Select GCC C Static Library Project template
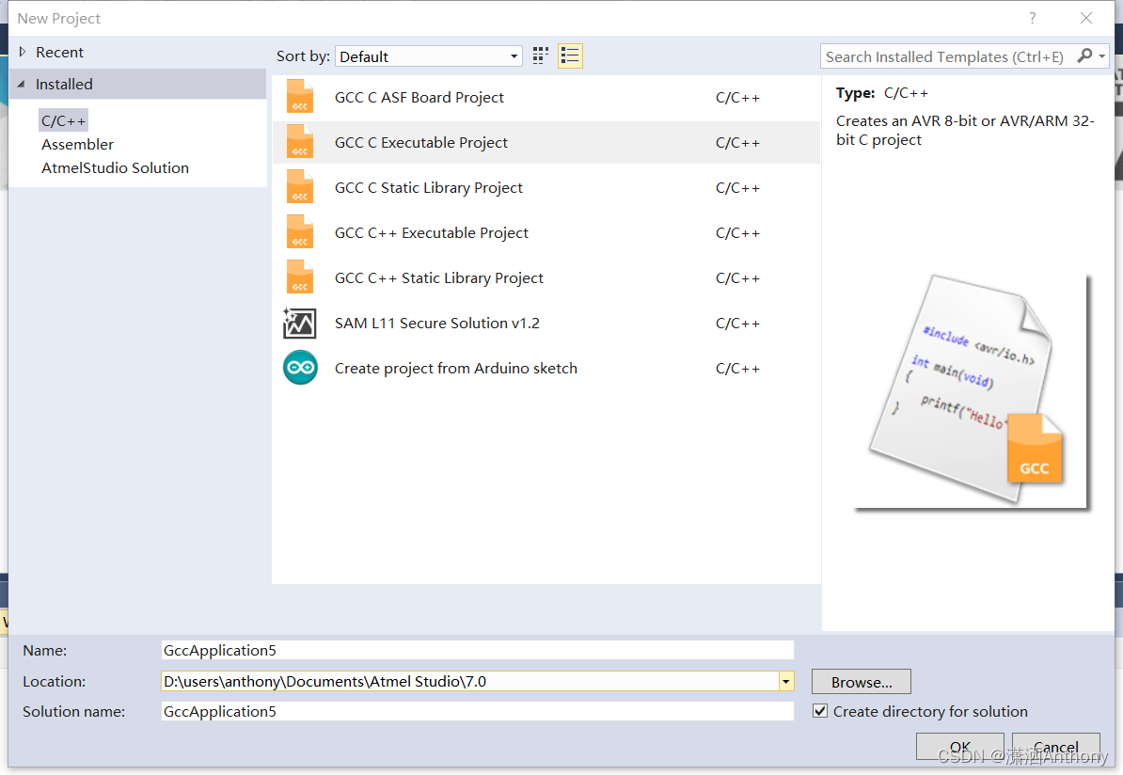Screen dimensions: 1123x775 (x=546, y=188)
